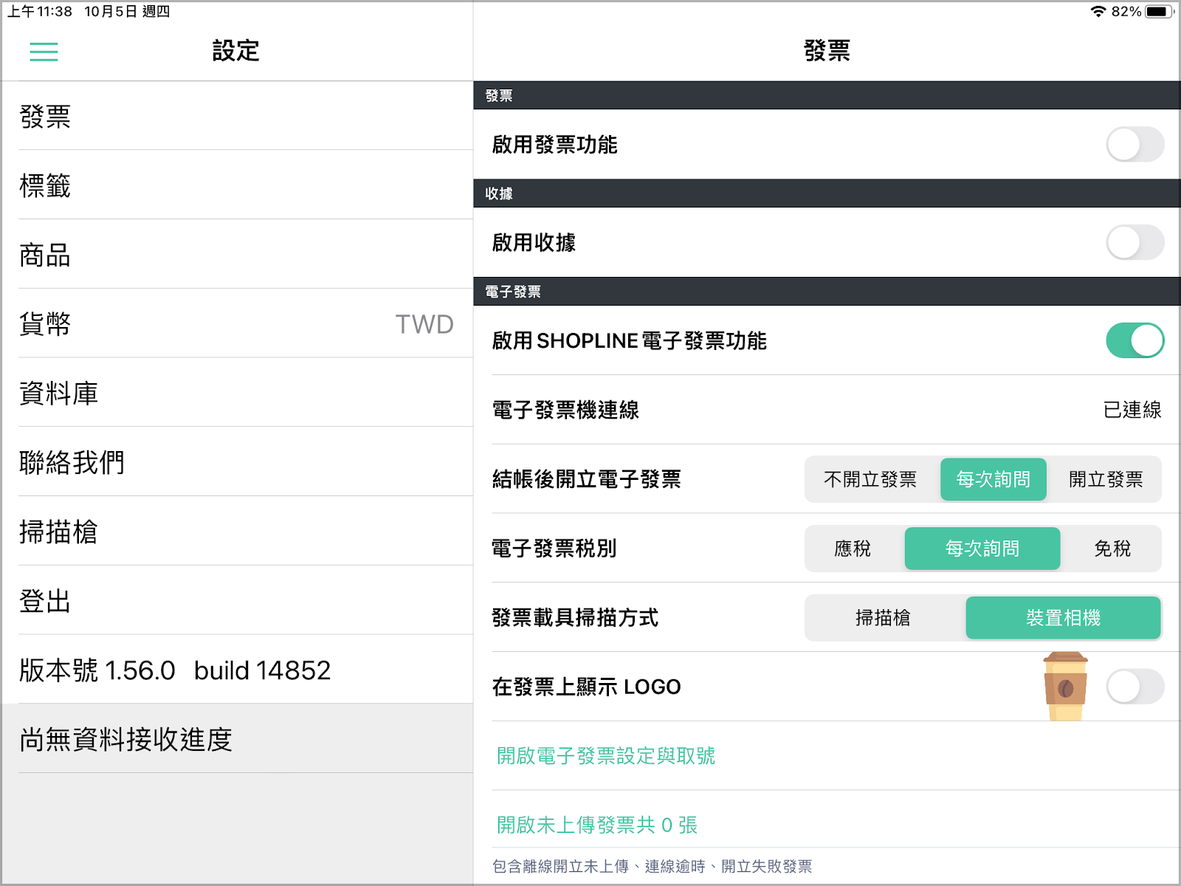Select 不開立發票 option
This screenshot has width=1181, height=886.
point(870,480)
